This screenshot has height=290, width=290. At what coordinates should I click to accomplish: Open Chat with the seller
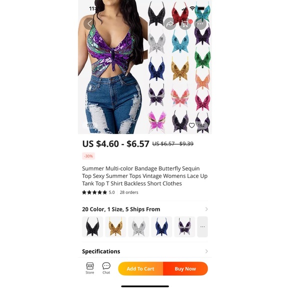[x=106, y=268]
